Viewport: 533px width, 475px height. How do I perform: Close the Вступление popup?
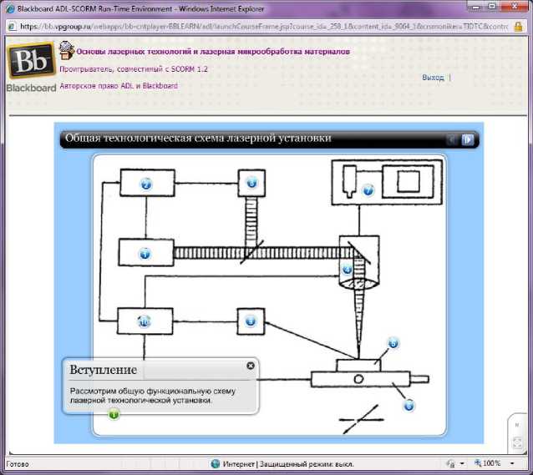coord(251,366)
